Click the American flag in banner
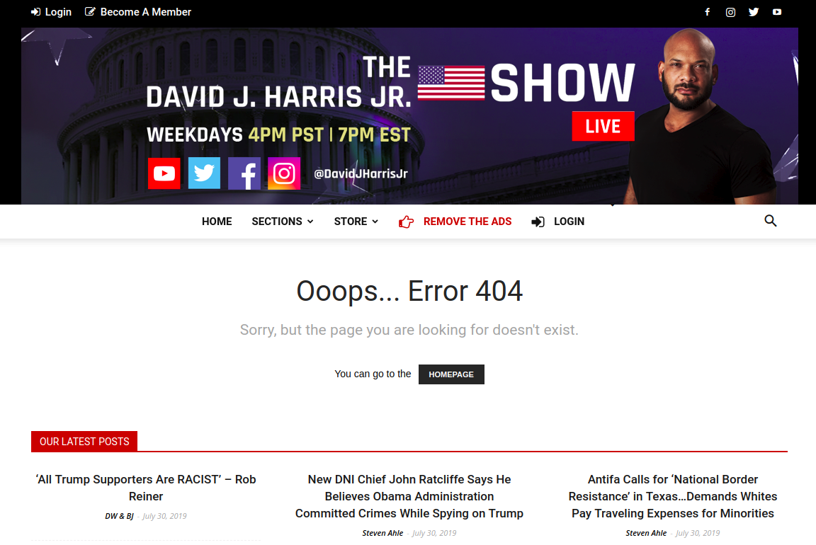 click(x=451, y=83)
